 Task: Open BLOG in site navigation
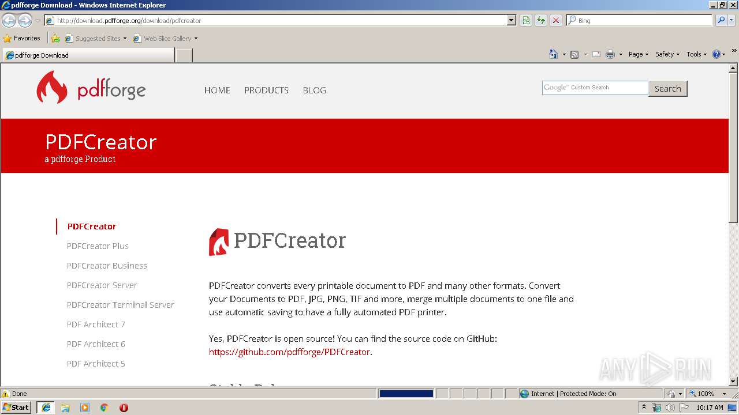point(315,90)
